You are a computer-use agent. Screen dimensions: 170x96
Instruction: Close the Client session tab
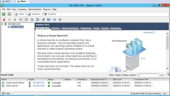tap(28, 1)
